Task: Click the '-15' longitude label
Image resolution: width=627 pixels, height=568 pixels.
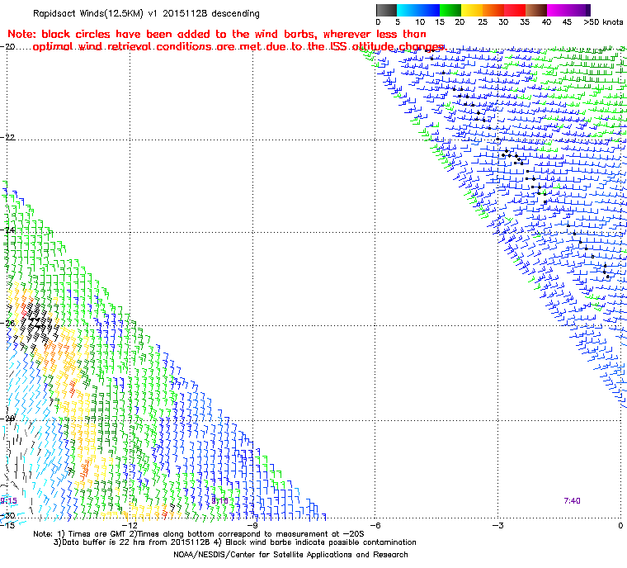Action: click(7, 525)
